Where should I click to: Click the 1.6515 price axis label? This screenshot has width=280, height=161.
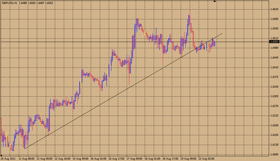274,38
